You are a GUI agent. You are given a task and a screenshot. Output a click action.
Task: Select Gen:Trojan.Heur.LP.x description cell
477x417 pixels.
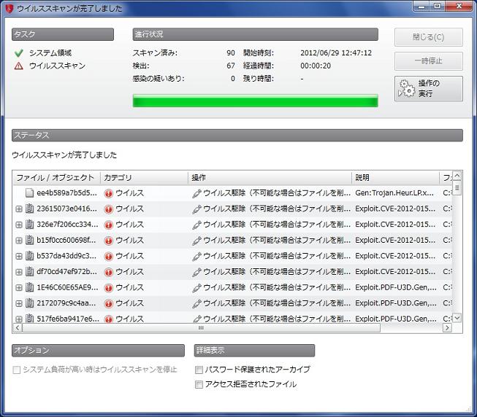pyautogui.click(x=394, y=193)
